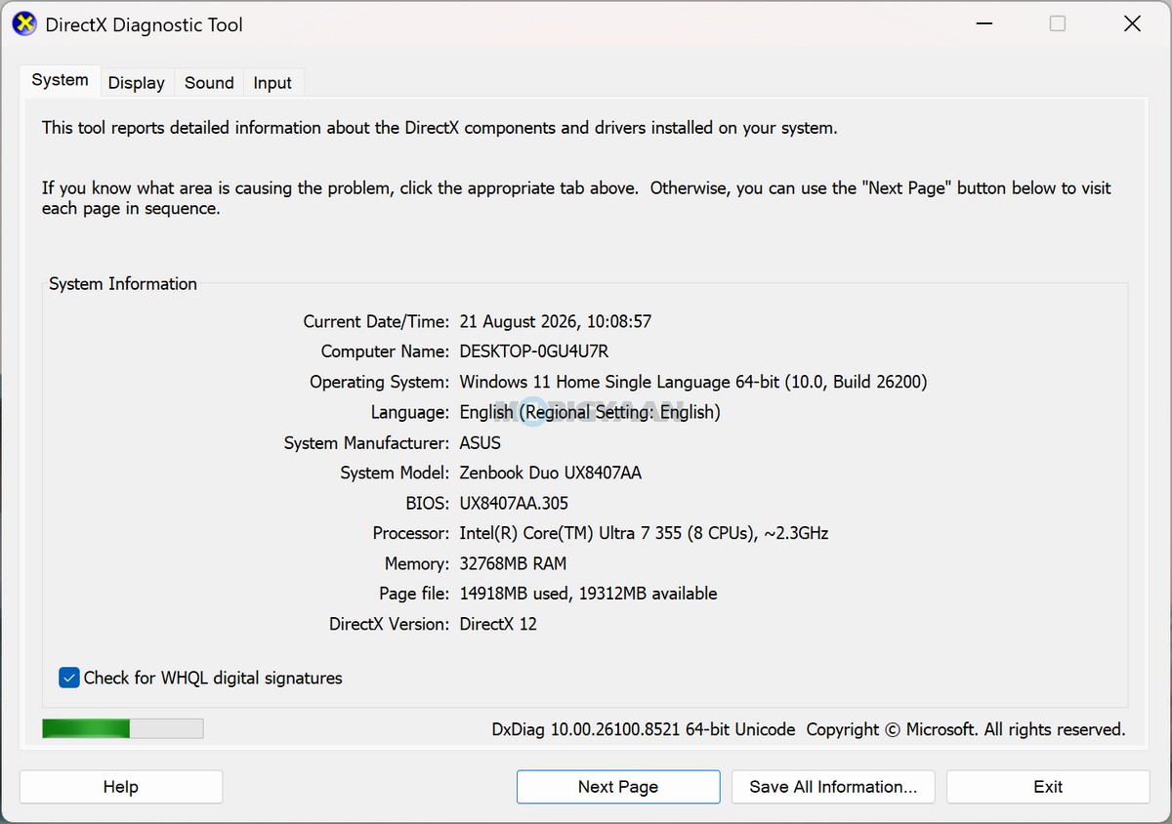Click Save All Information button

833,787
